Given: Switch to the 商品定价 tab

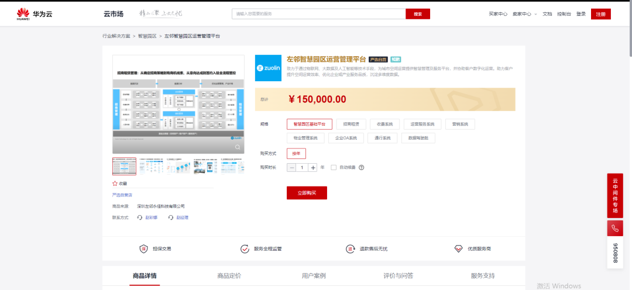Looking at the screenshot, I should pos(229,275).
